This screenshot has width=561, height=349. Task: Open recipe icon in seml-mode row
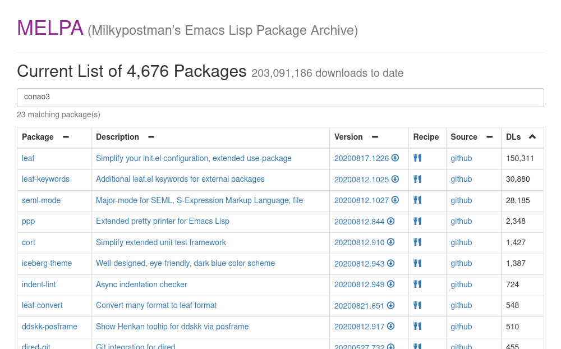click(x=417, y=200)
